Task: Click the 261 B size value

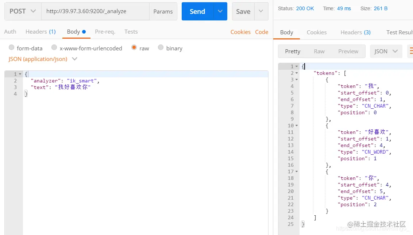Action: (381, 8)
